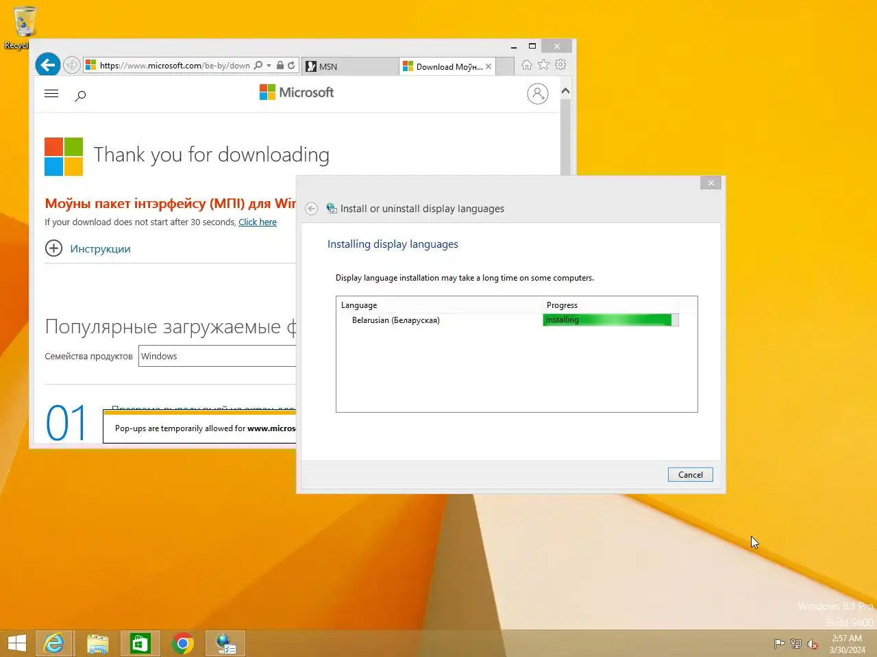877x657 pixels.
Task: Click the language installer taskbar icon
Action: (225, 643)
